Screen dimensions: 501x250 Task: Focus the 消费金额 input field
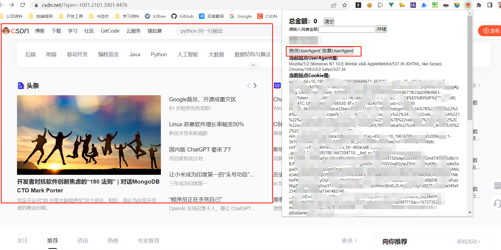[347, 29]
